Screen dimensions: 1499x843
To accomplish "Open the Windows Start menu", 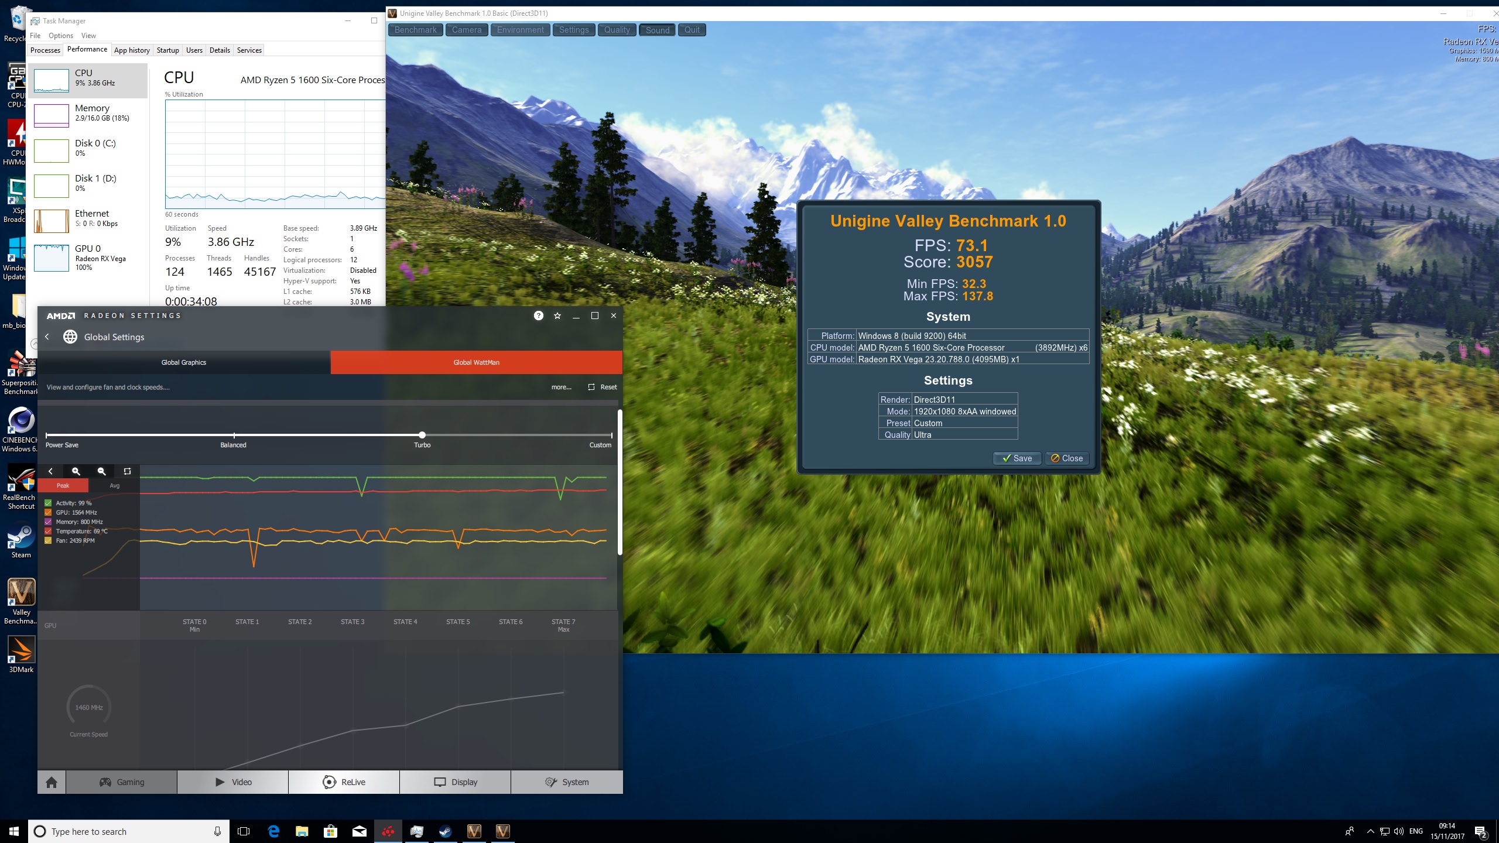I will tap(14, 831).
